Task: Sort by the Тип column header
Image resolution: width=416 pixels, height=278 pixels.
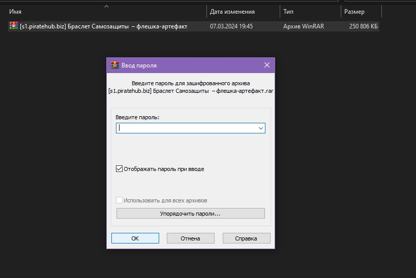Action: coord(288,12)
